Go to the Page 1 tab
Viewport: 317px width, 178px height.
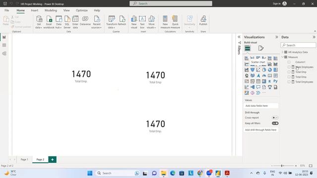click(24, 159)
